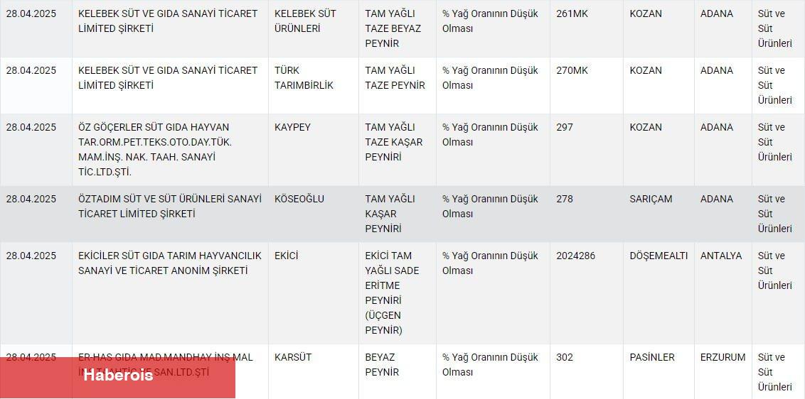Viewport: 805px width, 399px height.
Task: Click batch number 297 cell
Action: 564,128
